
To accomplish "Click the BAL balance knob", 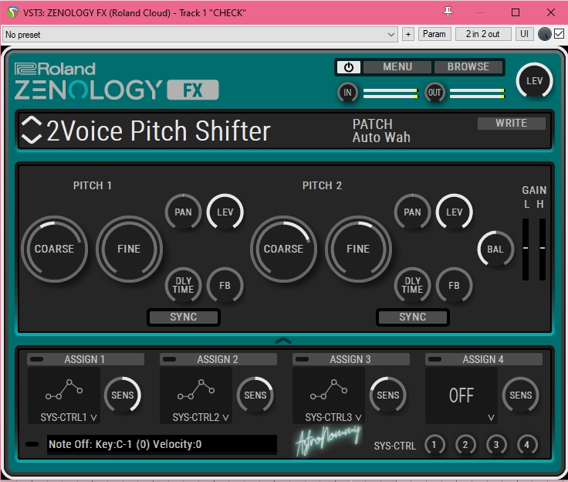I will pos(495,249).
